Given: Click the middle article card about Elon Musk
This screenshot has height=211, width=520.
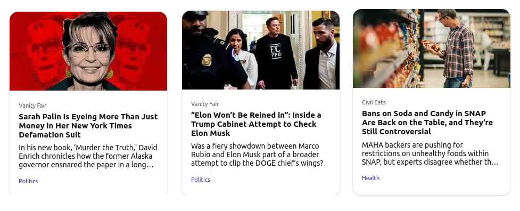Looking at the screenshot, I should (261, 103).
